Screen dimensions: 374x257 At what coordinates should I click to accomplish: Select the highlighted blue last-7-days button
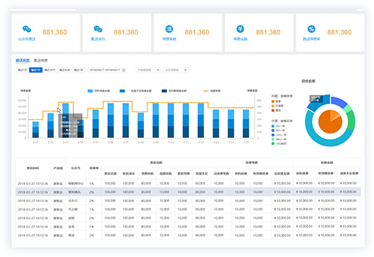point(35,70)
